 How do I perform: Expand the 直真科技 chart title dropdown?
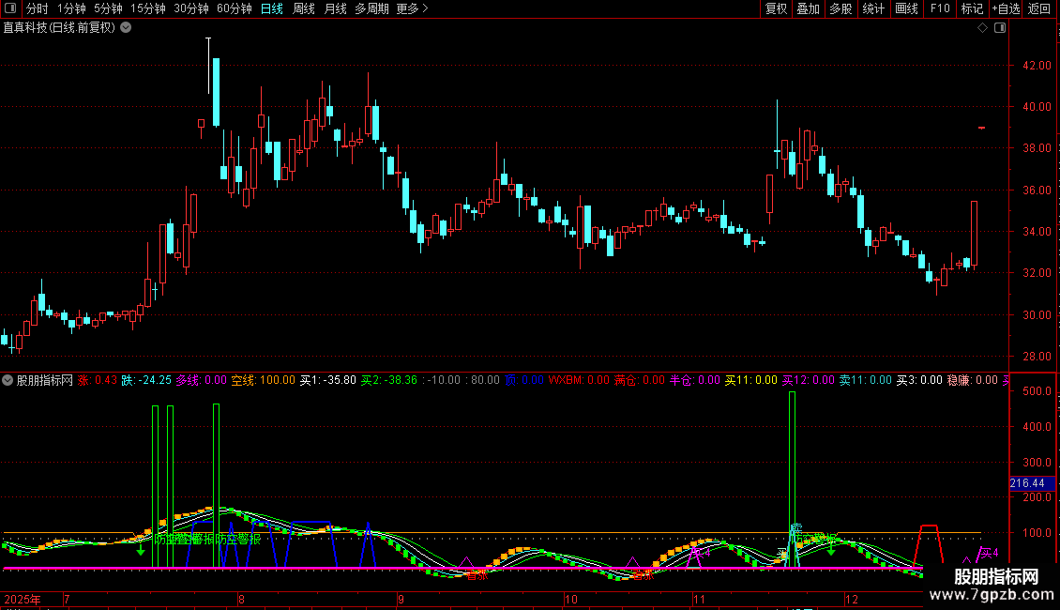click(x=126, y=28)
